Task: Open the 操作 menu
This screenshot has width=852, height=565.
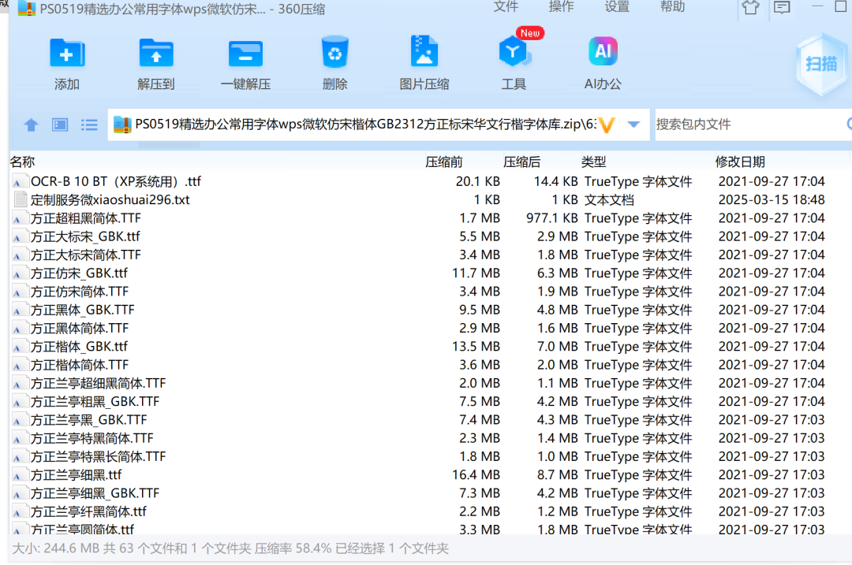Action: [562, 6]
